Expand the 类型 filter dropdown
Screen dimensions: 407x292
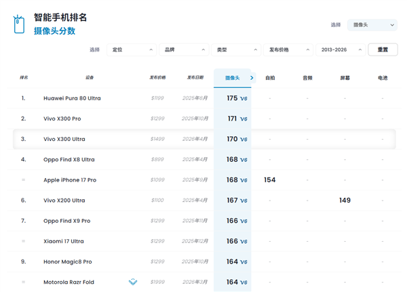[x=236, y=49]
